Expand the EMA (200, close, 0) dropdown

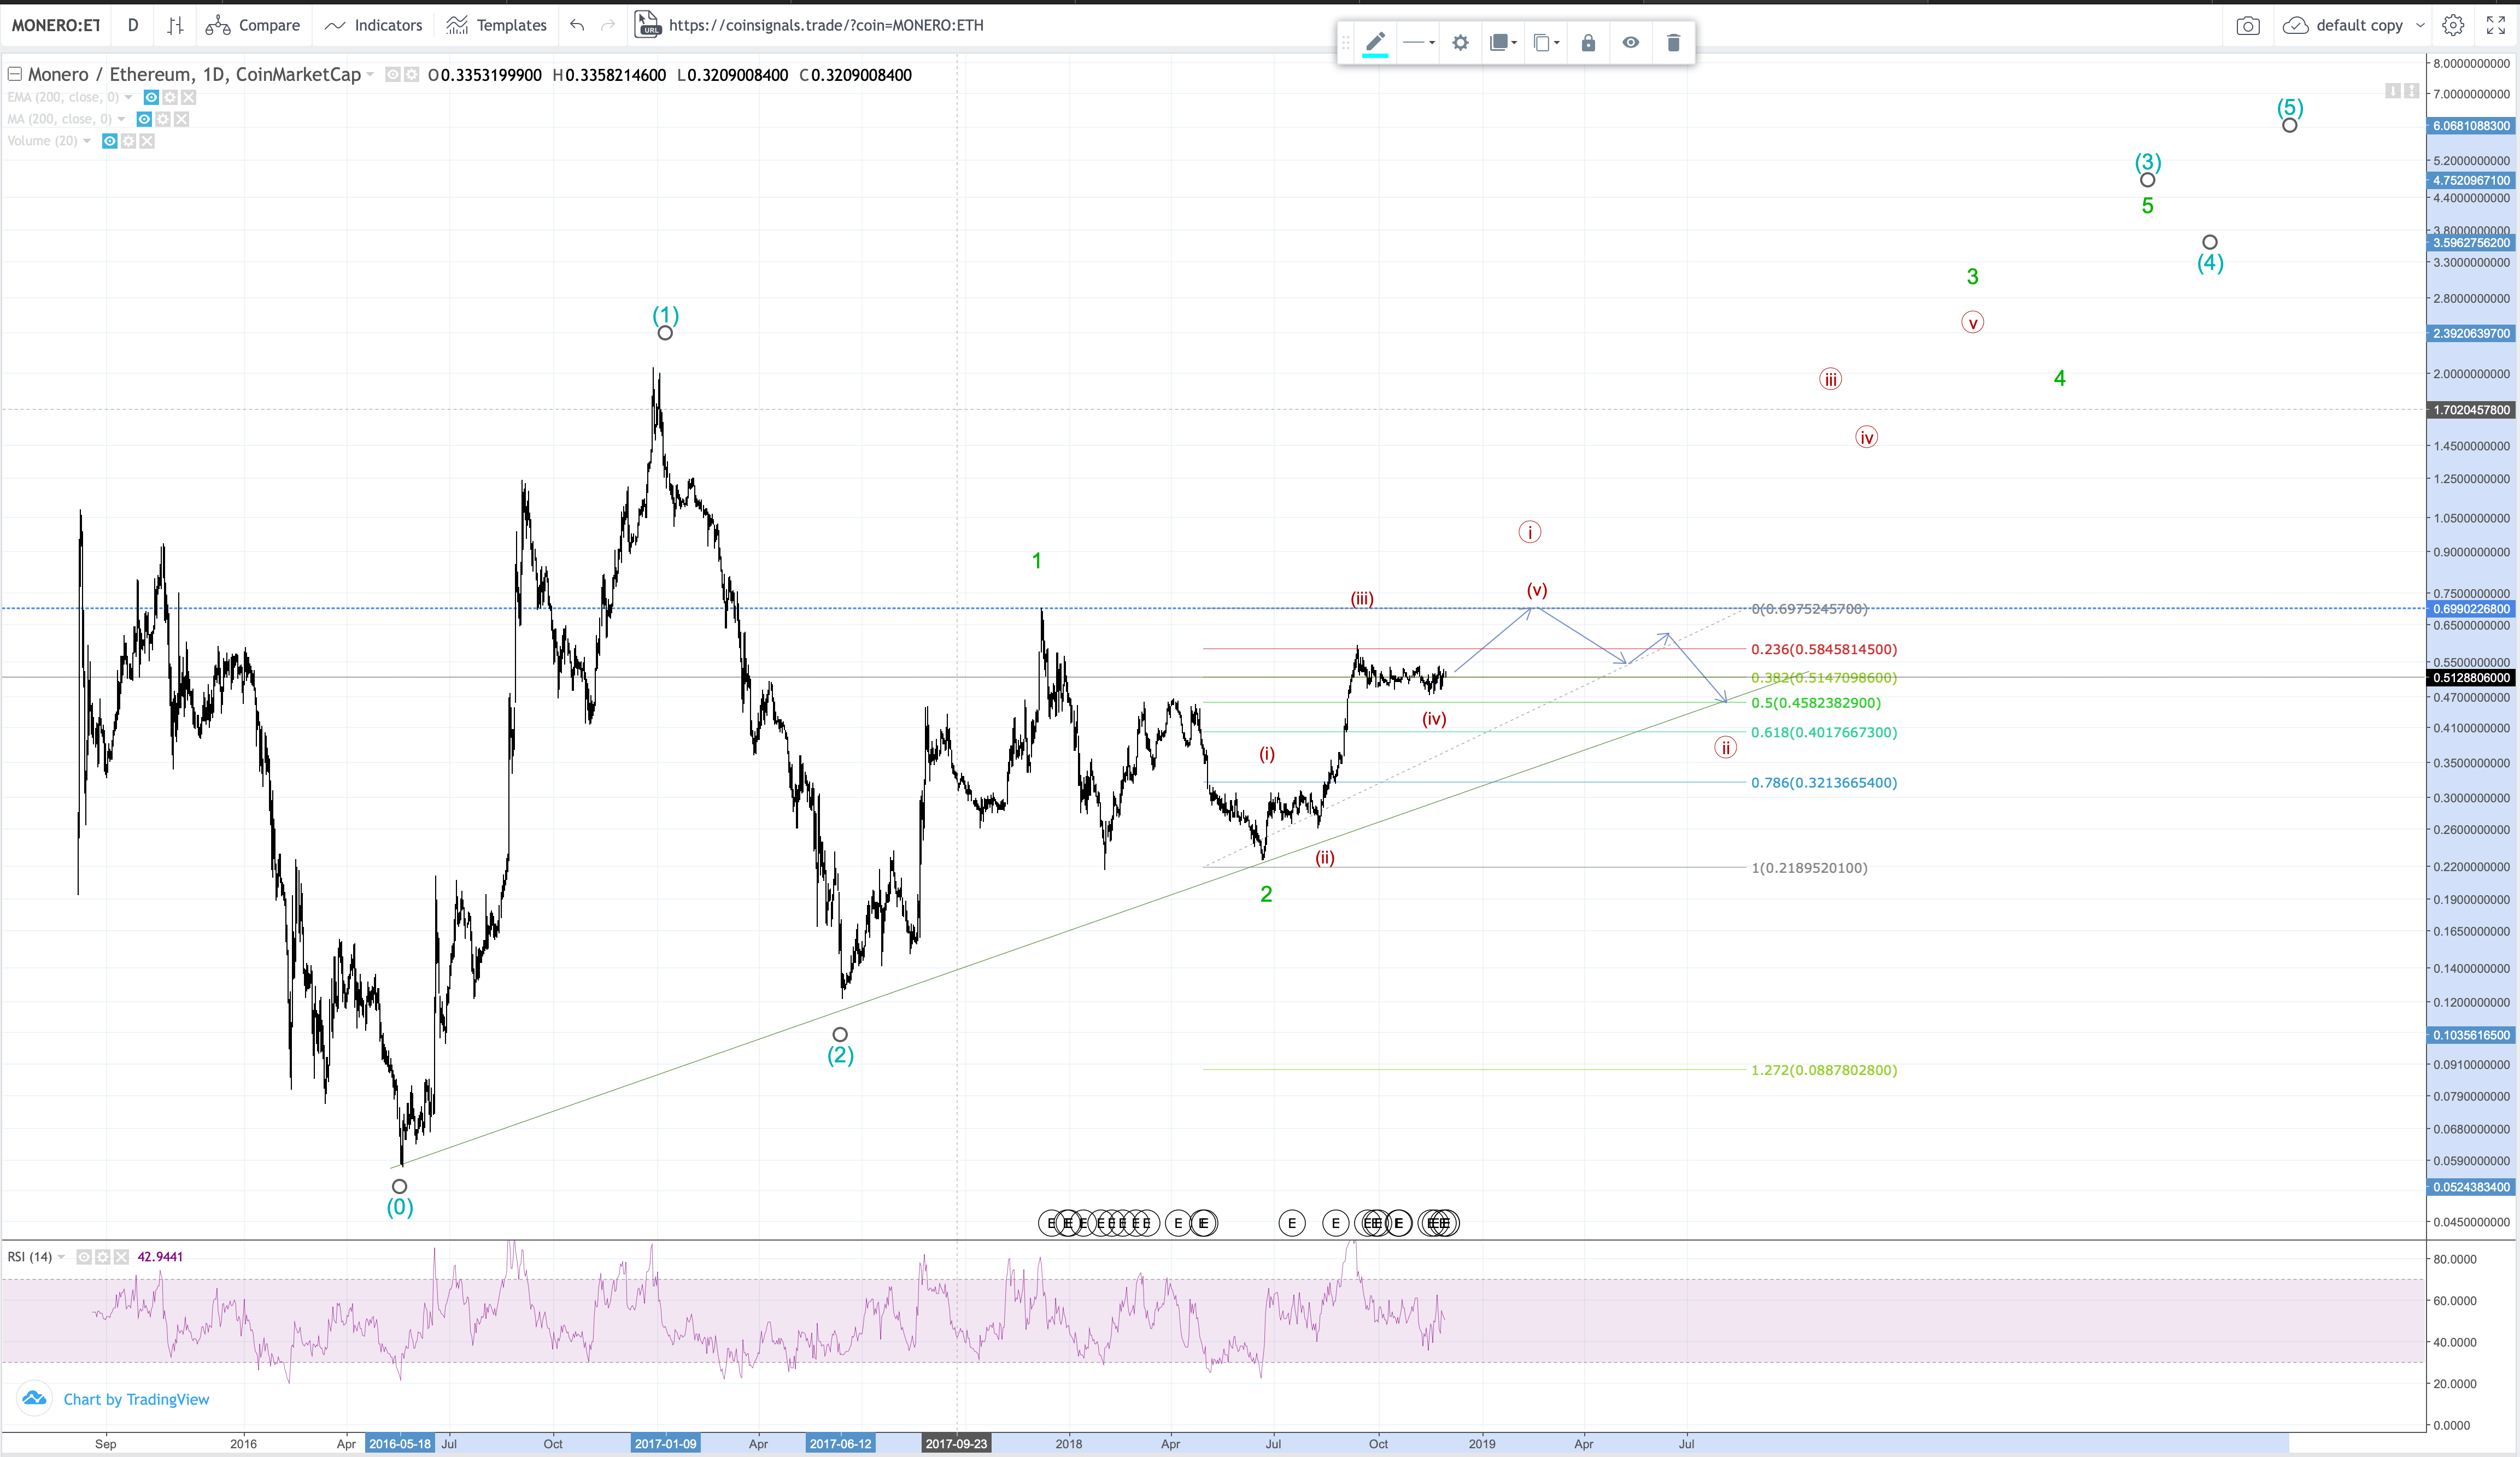pyautogui.click(x=128, y=97)
